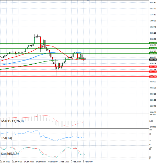Click the RSI(14) indicator label
157x164 pixels.
[x=7, y=138]
